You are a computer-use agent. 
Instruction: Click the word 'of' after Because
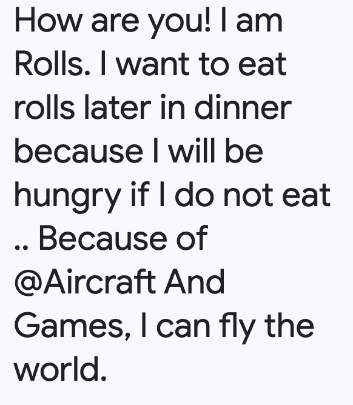pos(192,238)
